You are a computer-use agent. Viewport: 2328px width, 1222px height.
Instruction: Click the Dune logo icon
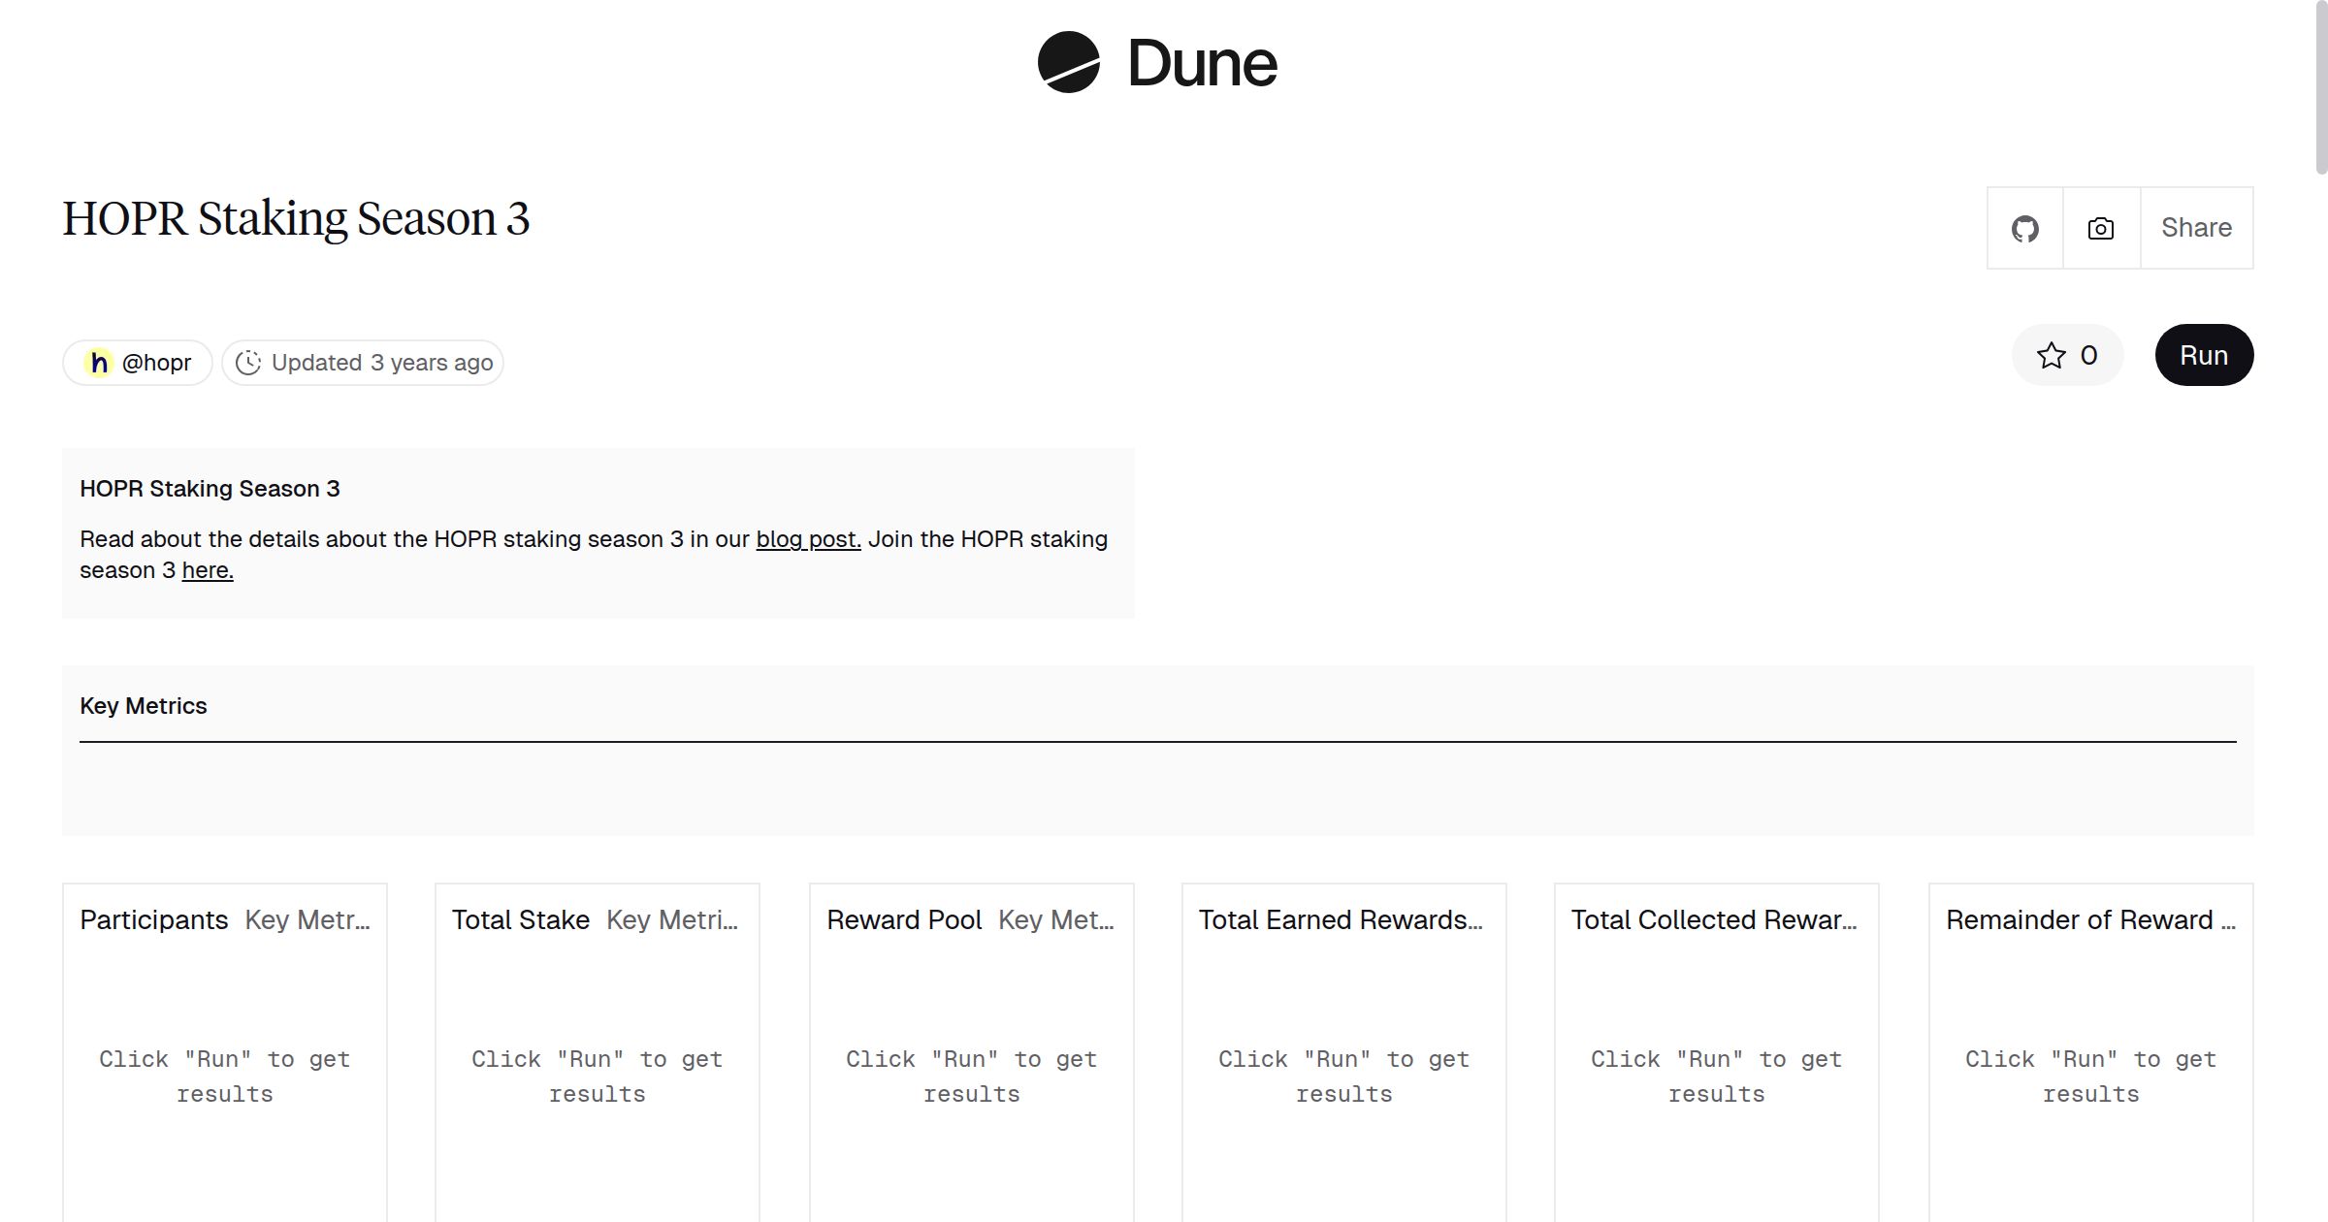tap(1068, 63)
